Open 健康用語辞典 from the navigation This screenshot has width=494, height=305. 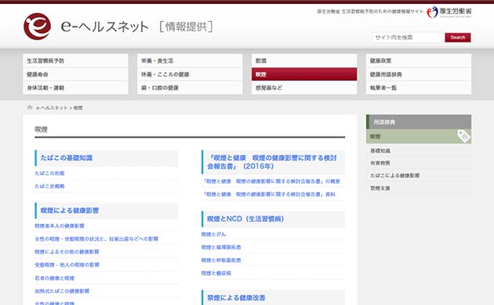(x=419, y=74)
